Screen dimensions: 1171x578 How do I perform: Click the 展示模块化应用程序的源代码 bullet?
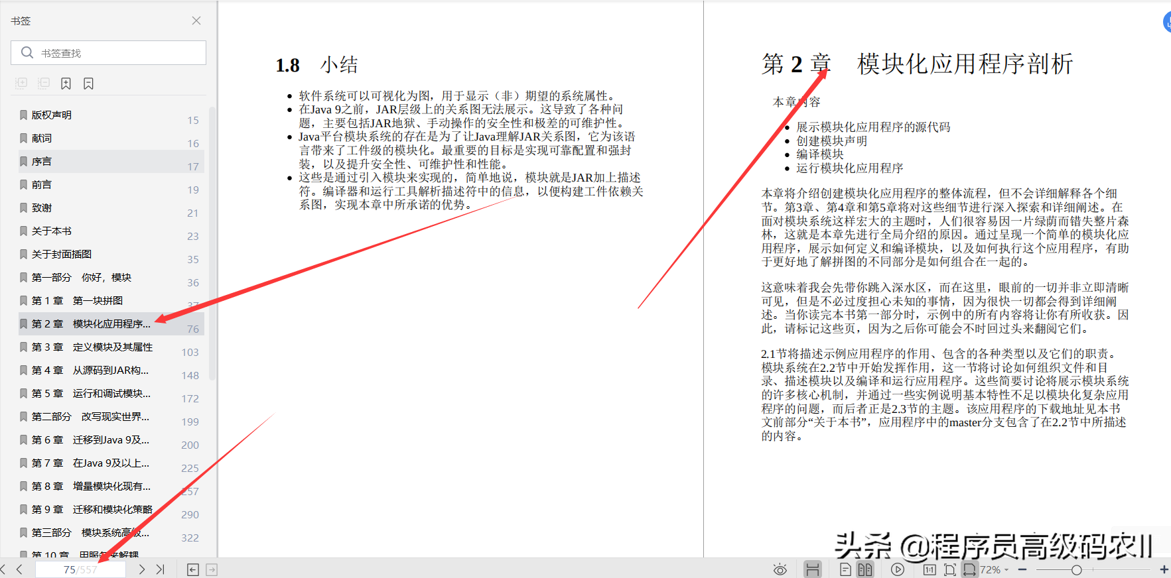coord(873,127)
